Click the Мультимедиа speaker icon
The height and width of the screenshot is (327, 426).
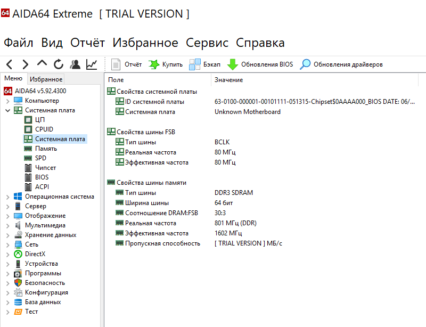click(18, 225)
